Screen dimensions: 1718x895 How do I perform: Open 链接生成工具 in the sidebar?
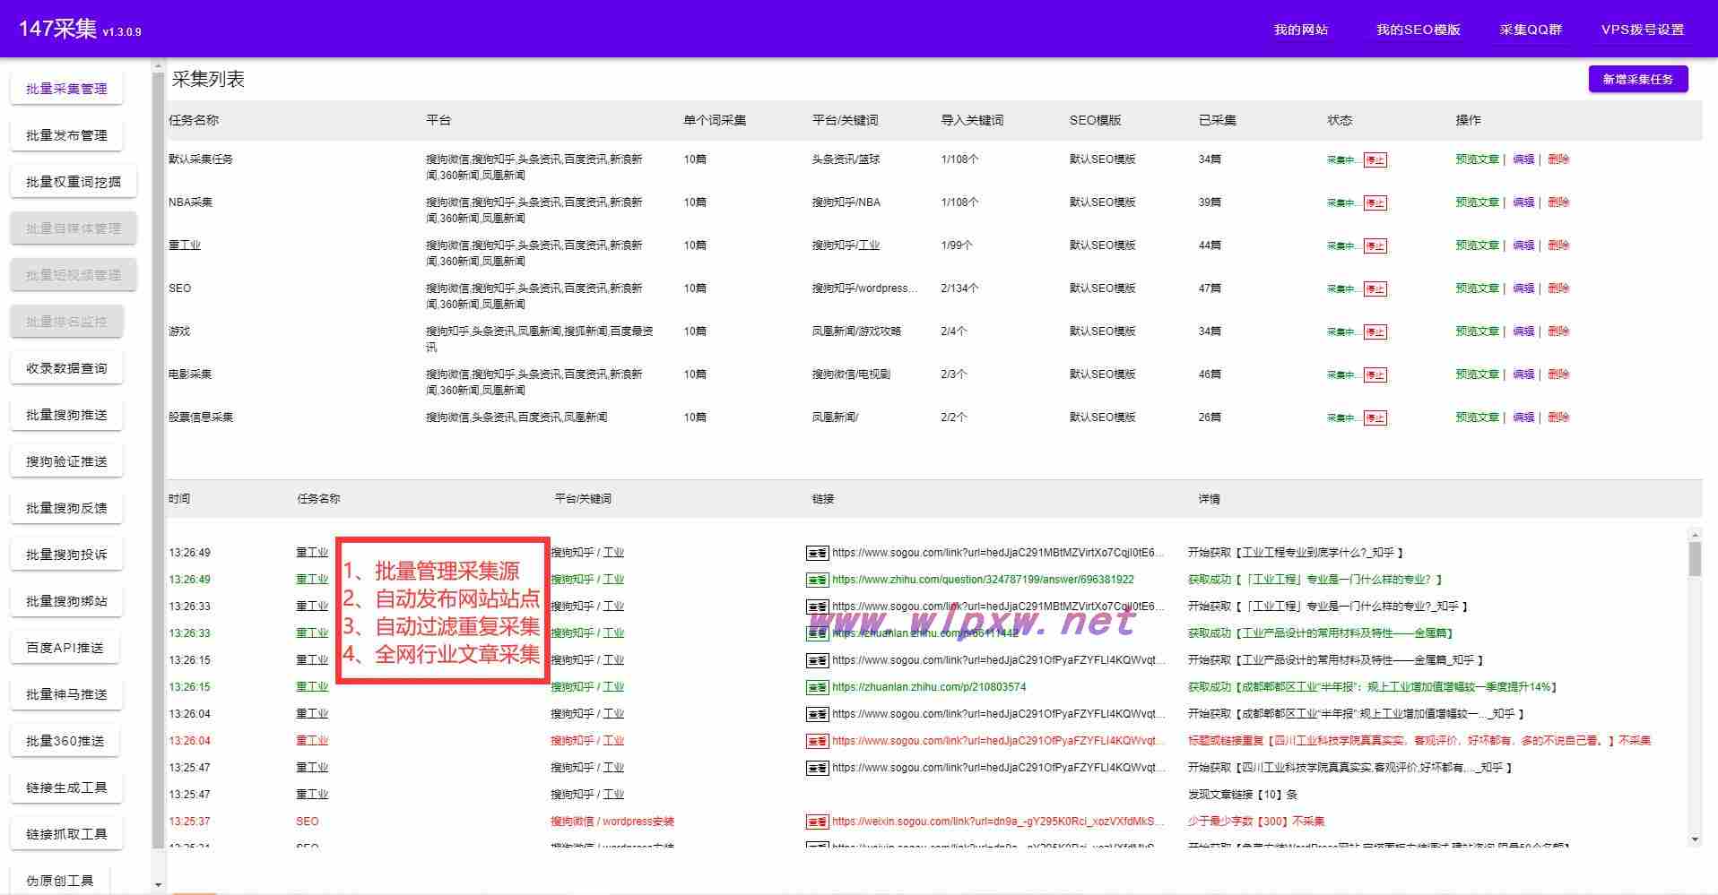pos(66,787)
